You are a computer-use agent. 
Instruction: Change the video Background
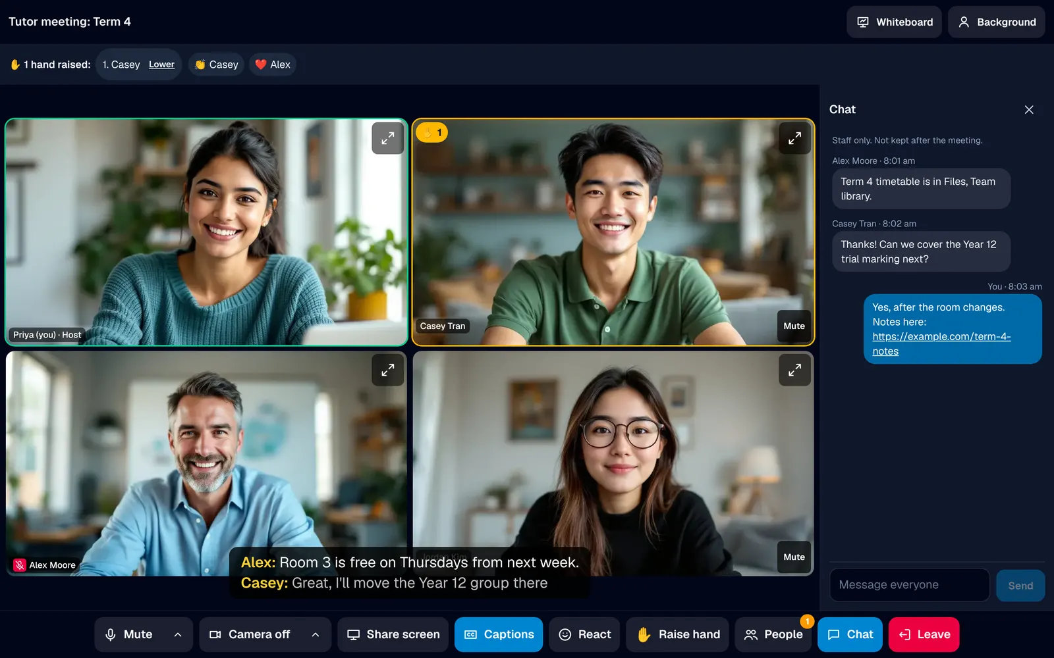996,22
